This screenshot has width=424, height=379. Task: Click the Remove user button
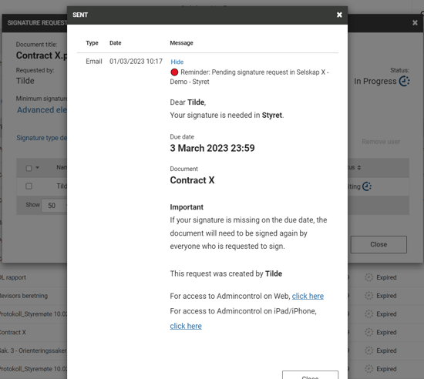tap(381, 142)
